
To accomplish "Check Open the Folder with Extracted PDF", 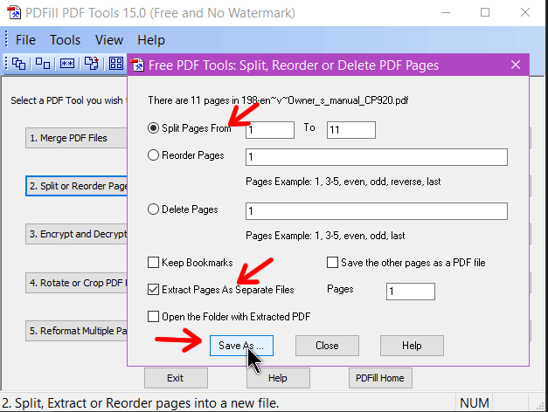I will pyautogui.click(x=153, y=316).
